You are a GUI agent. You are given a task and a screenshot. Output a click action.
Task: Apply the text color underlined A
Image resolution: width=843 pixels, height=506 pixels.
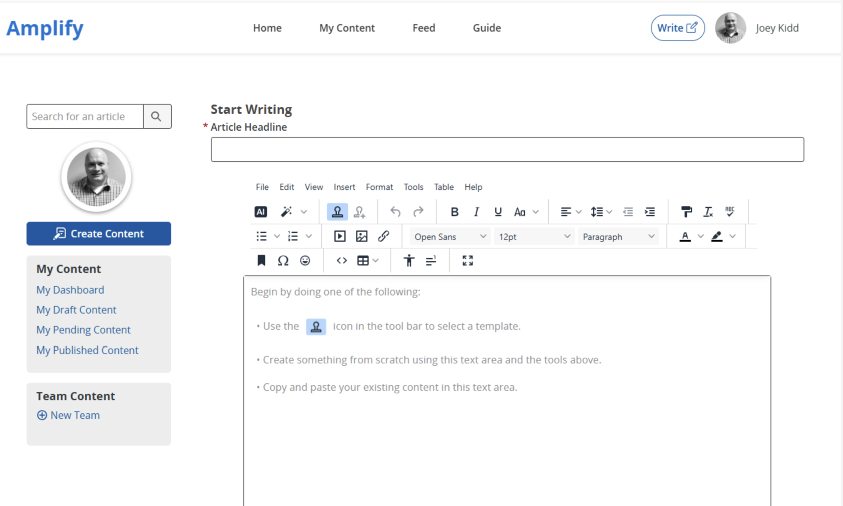(685, 236)
